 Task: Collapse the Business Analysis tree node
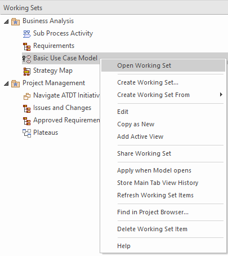click(6, 21)
